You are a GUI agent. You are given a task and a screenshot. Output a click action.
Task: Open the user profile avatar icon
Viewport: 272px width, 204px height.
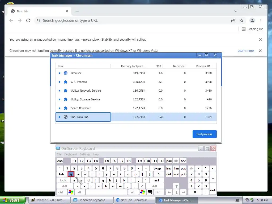252,20
